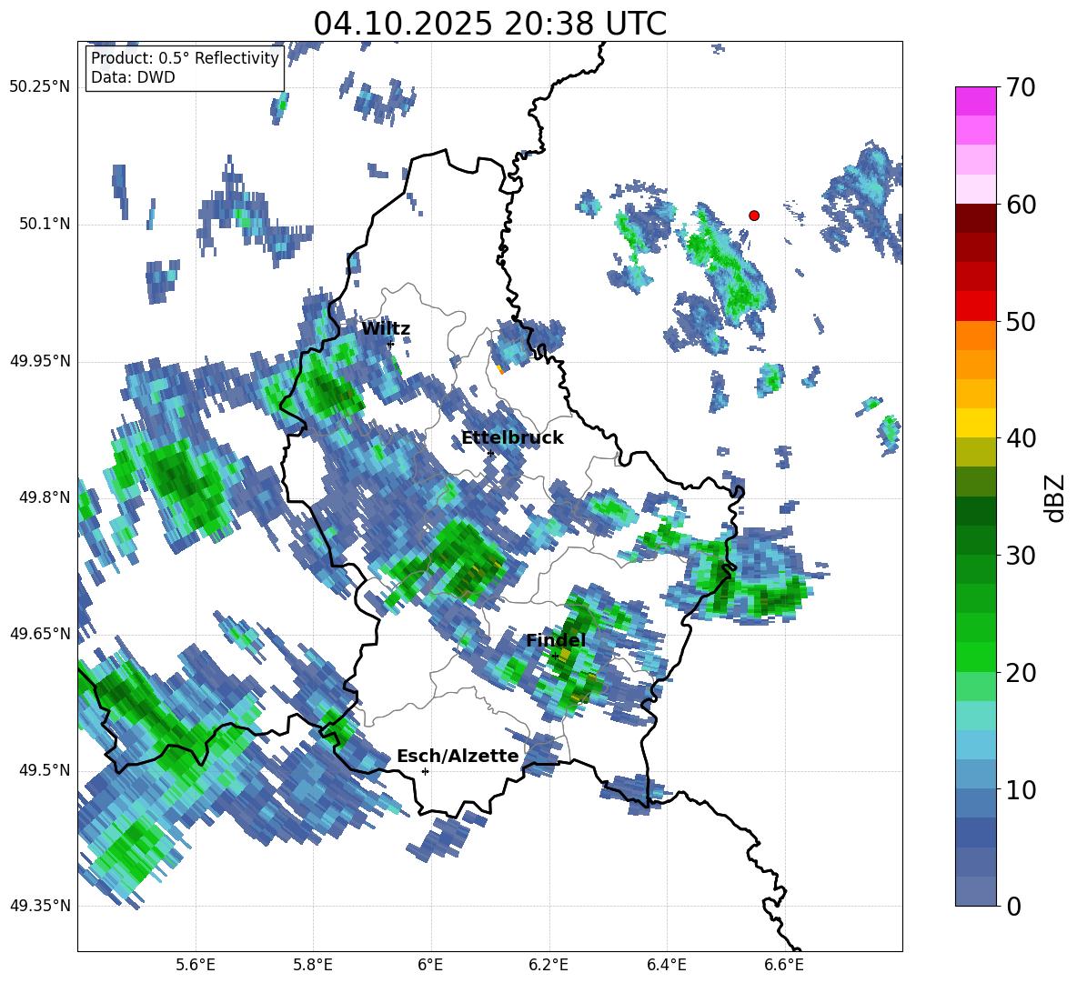Image resolution: width=1077 pixels, height=983 pixels.
Task: Click the orange colorbar segment below 50
Action: (975, 336)
